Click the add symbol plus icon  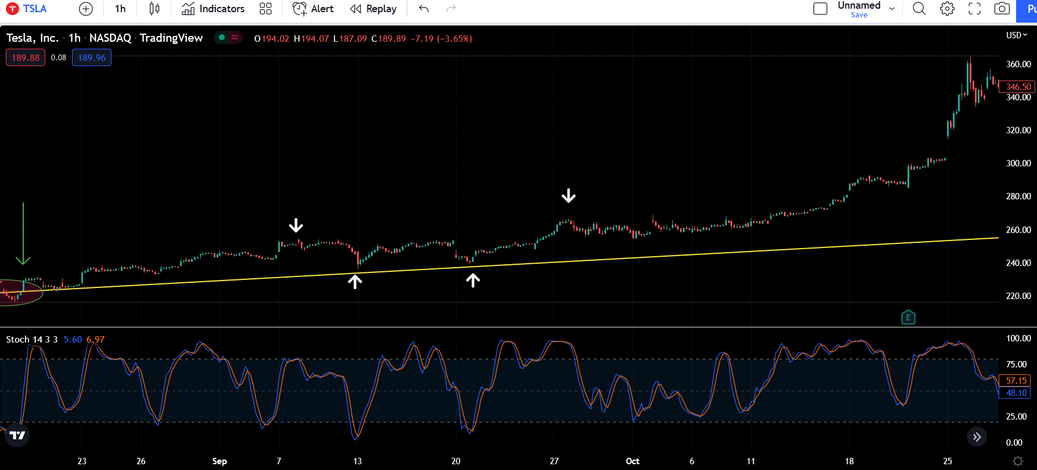tap(85, 9)
